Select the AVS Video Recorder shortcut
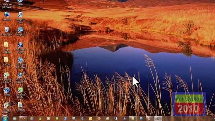The width and height of the screenshot is (215, 121). tap(20, 63)
